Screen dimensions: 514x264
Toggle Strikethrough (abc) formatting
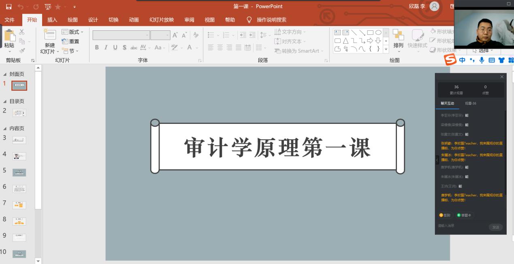tap(134, 47)
